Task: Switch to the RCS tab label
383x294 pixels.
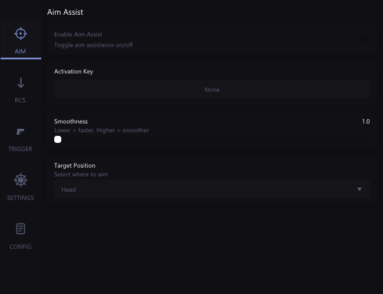Action: coord(20,100)
